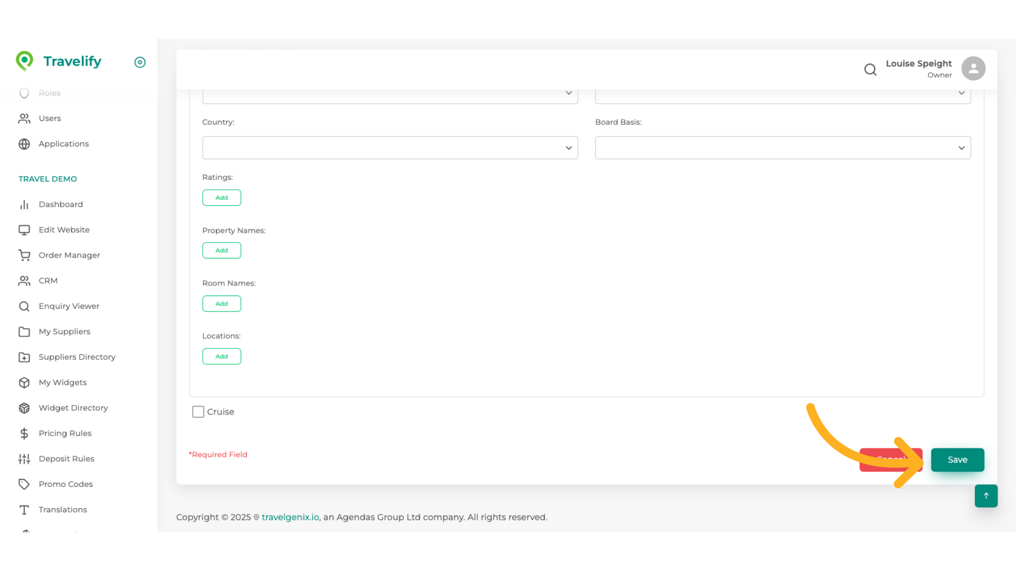1016x571 pixels.
Task: Toggle the sidebar pin circle icon
Action: pyautogui.click(x=140, y=62)
